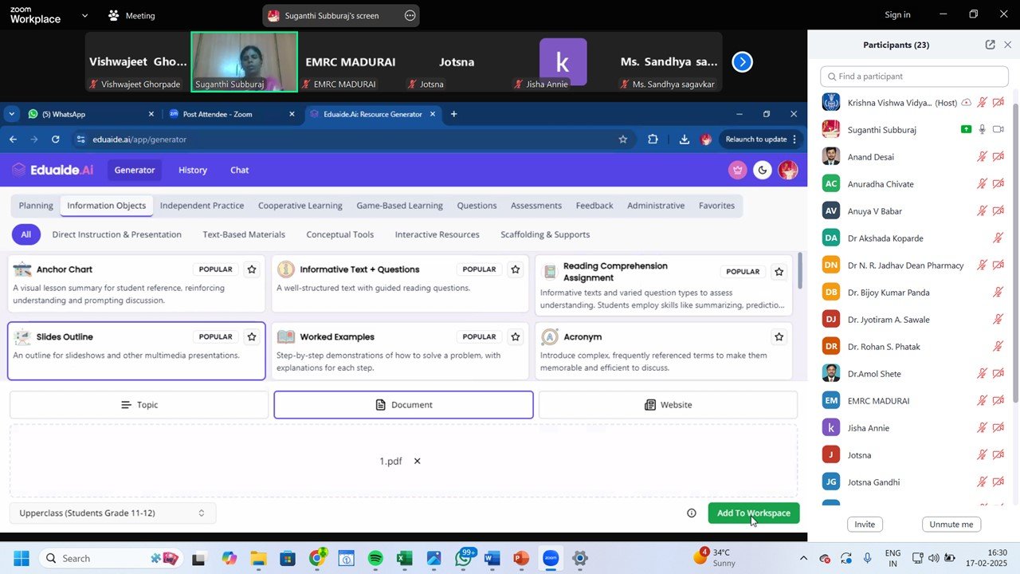Open grade level dropdown Upperclass
1020x574 pixels.
pyautogui.click(x=112, y=513)
